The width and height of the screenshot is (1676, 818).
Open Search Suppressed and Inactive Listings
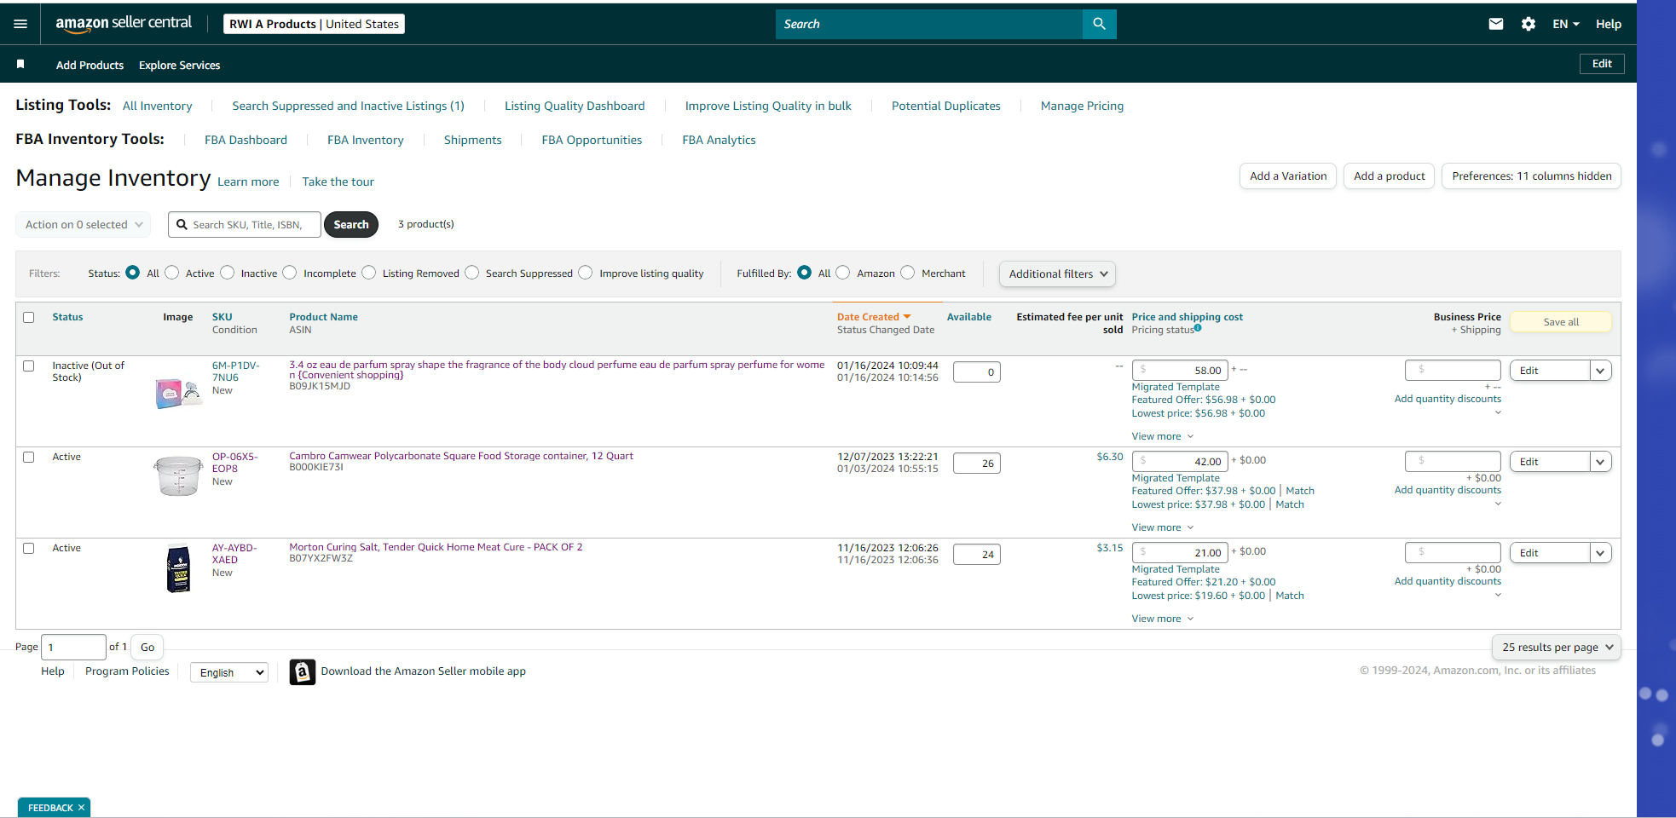click(x=348, y=106)
